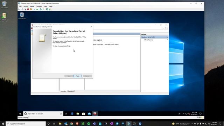224x126 pixels.
Task: Collapse Resultant Set of Policy section in Actions
Action: click(x=167, y=37)
